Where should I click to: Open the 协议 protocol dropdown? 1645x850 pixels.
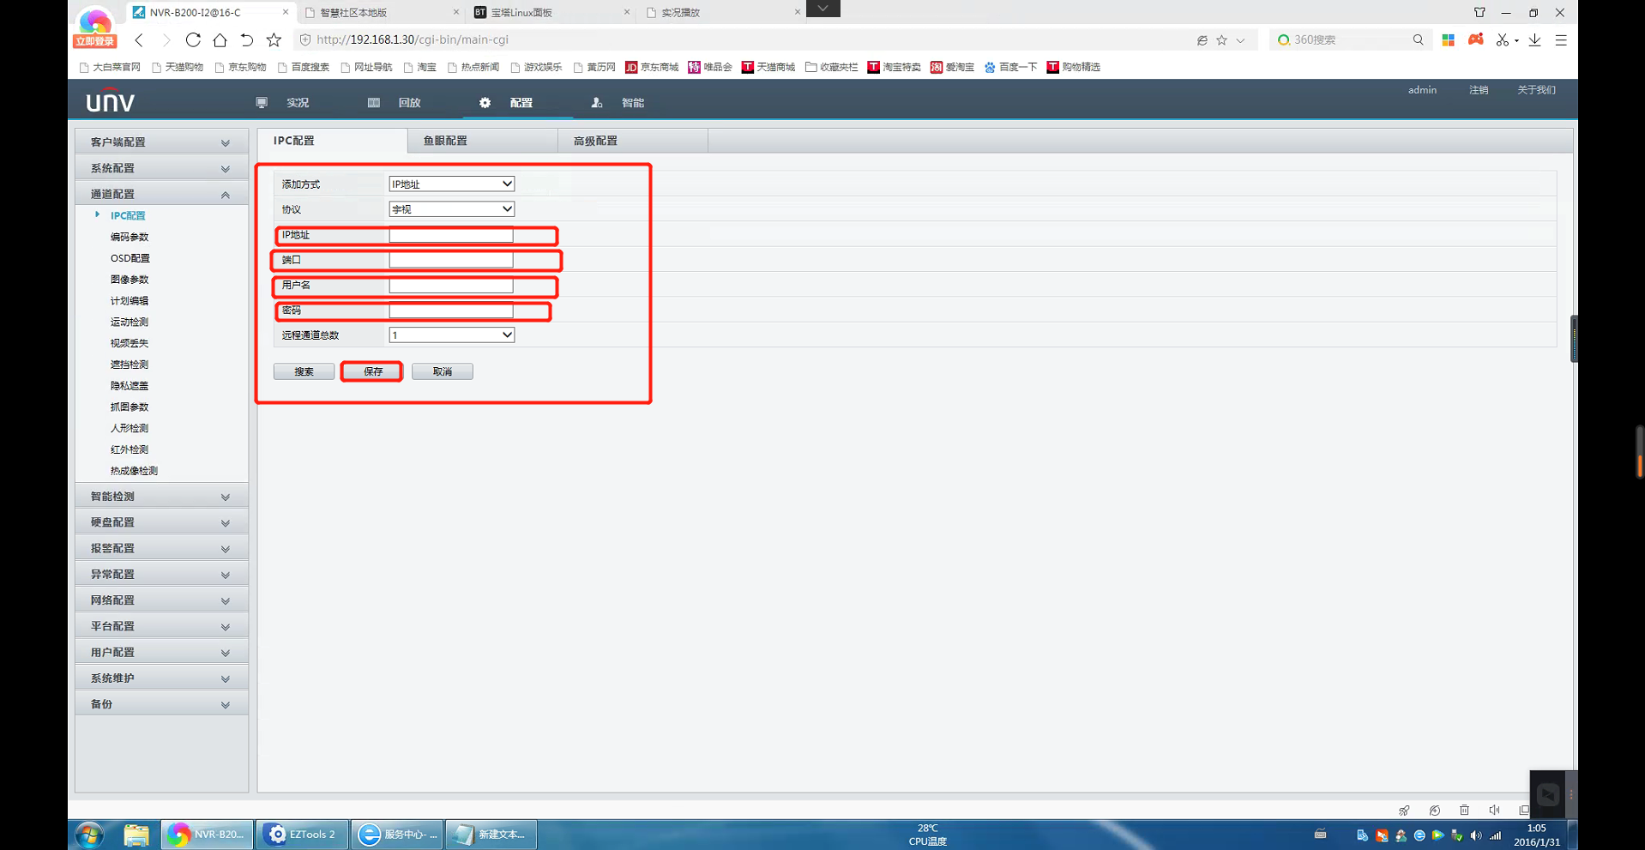point(451,209)
